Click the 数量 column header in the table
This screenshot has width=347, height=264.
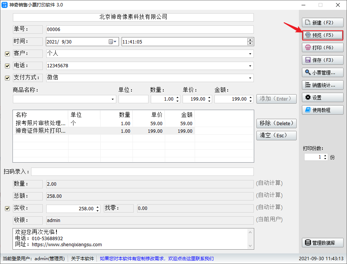point(116,115)
